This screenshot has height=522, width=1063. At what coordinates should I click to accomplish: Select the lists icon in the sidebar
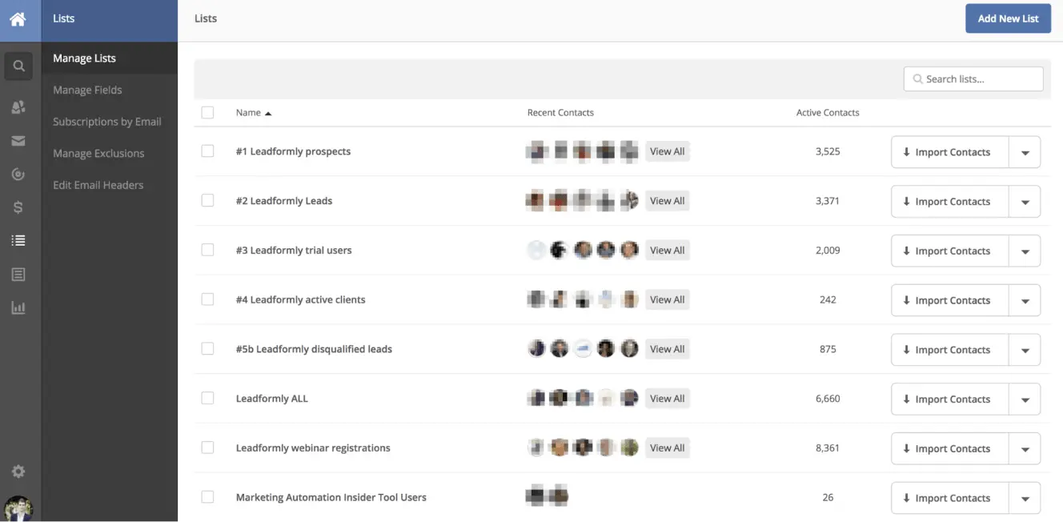(x=18, y=239)
